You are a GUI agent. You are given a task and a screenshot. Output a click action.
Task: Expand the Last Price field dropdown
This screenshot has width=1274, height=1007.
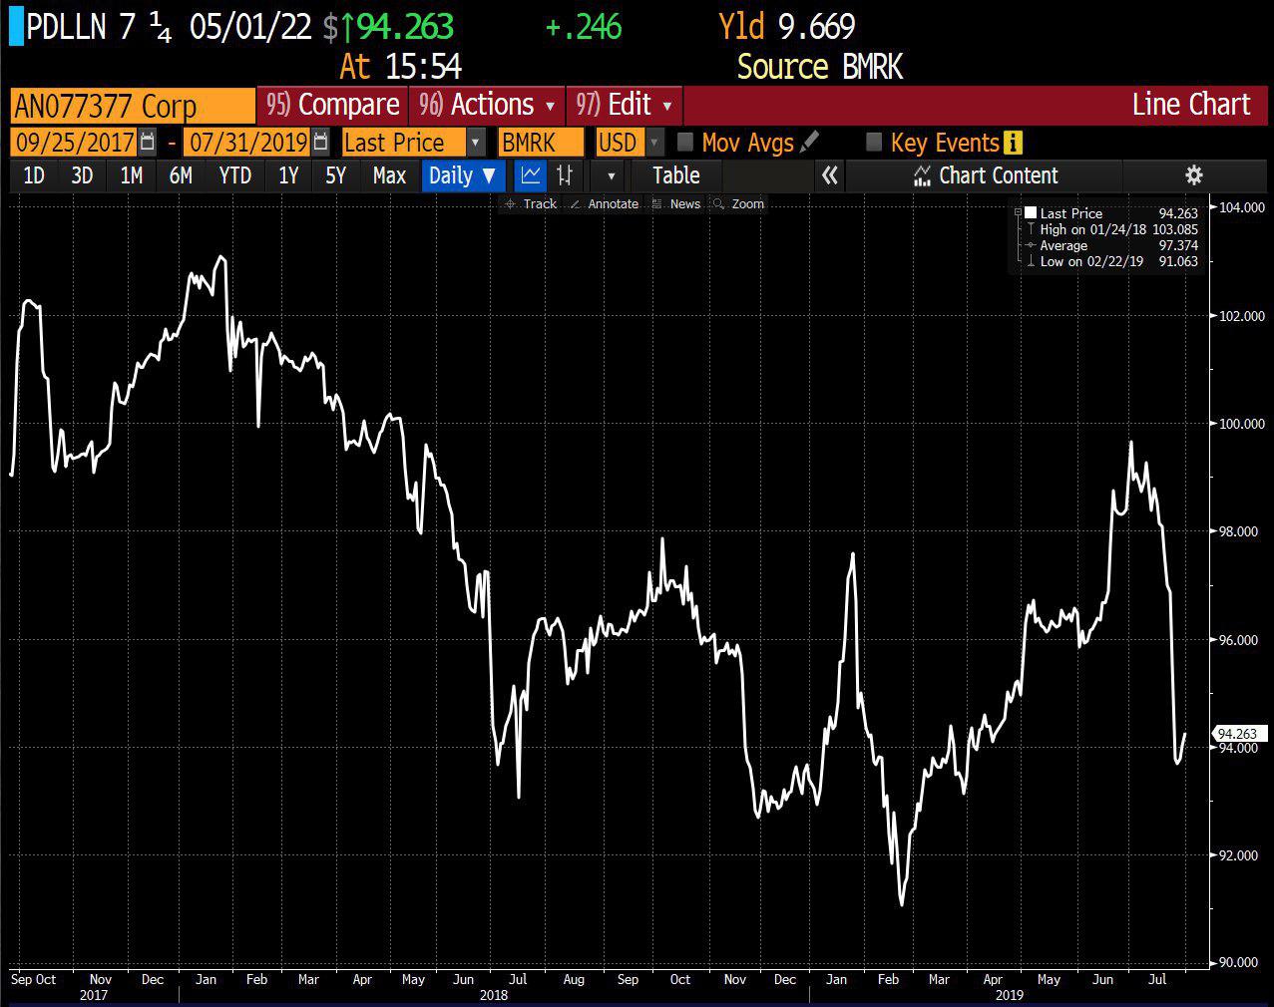click(x=476, y=143)
